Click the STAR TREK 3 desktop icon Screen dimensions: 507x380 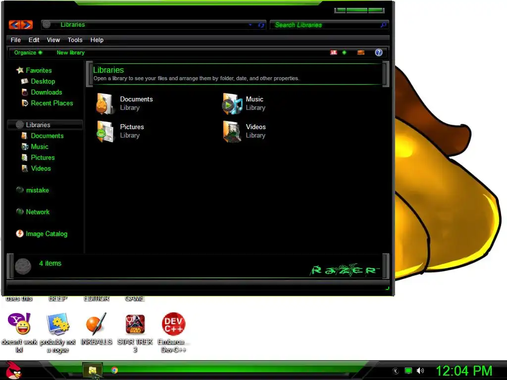coord(135,324)
